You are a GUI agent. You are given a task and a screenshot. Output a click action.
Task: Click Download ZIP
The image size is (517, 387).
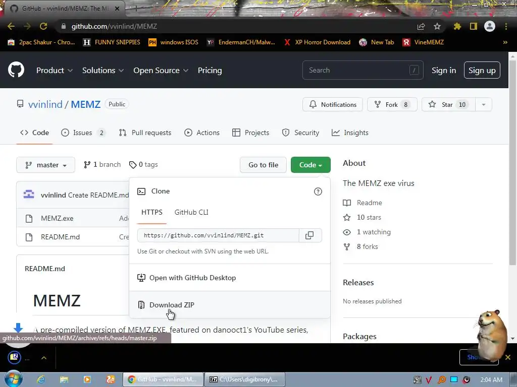230,305
